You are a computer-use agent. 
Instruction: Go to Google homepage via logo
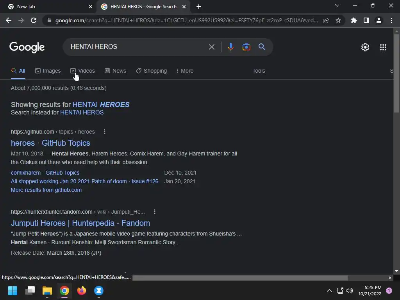tap(27, 47)
